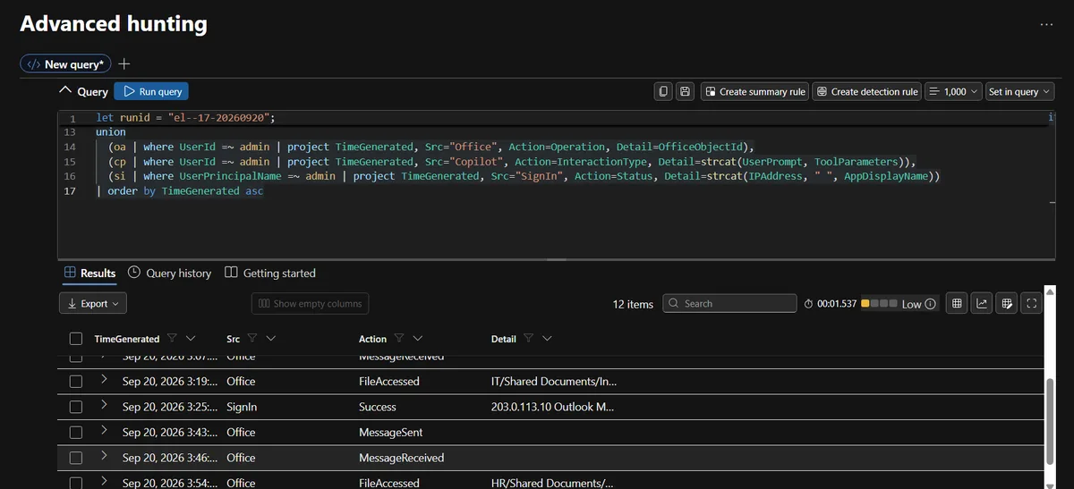Collapse the Query section

point(64,91)
